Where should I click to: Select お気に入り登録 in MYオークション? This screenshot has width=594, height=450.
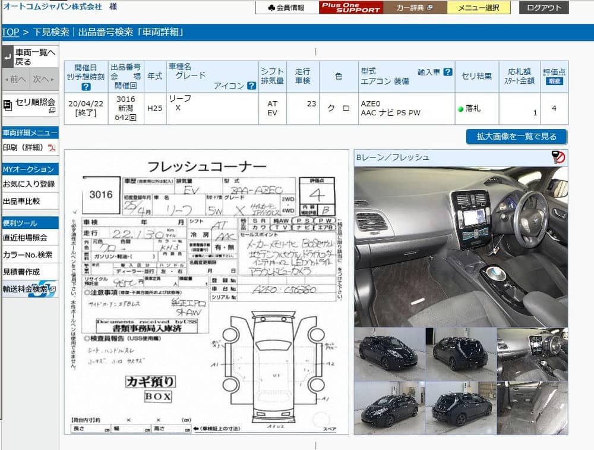(x=29, y=184)
